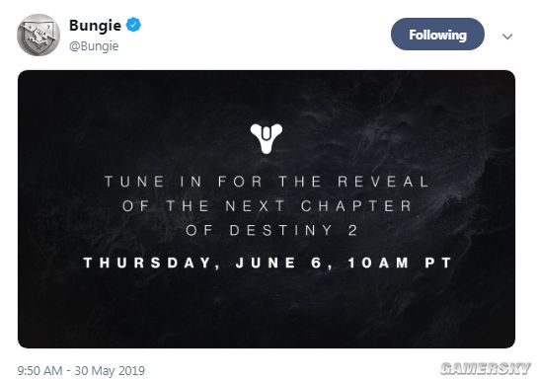Click the number 2 after DESTINY
The image size is (537, 380).
[x=352, y=230]
